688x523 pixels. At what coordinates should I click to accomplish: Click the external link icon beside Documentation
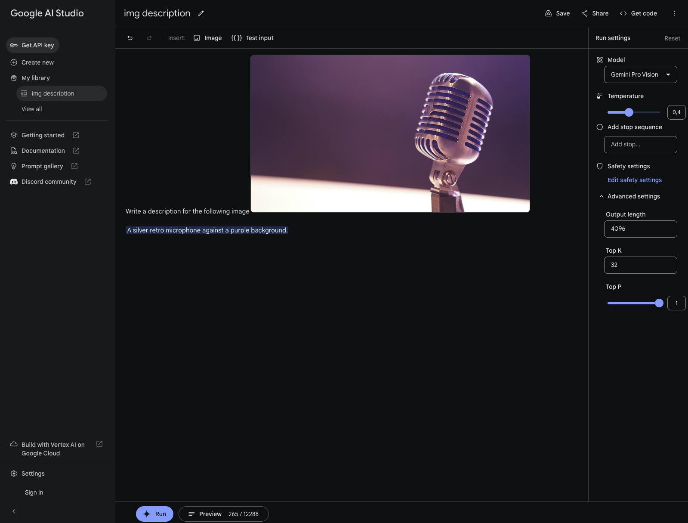tap(76, 151)
